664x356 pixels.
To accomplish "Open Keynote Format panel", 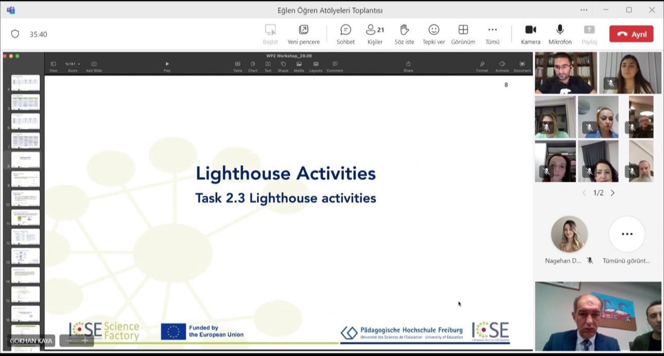I will pos(482,66).
